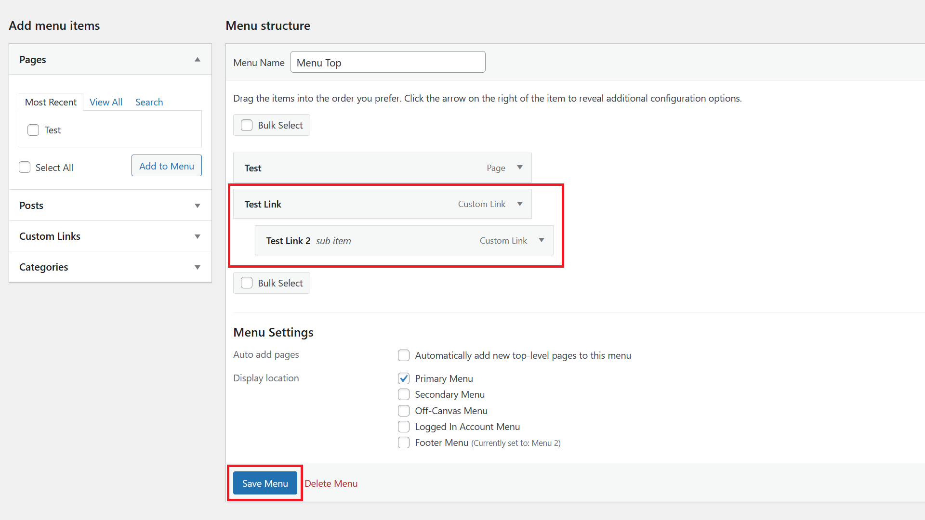Check Secondary Menu display location
Viewport: 925px width, 520px height.
(x=404, y=394)
